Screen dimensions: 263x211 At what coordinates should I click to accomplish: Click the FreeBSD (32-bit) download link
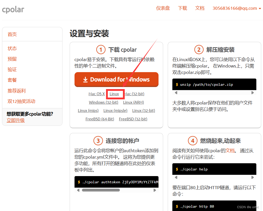[133, 119]
